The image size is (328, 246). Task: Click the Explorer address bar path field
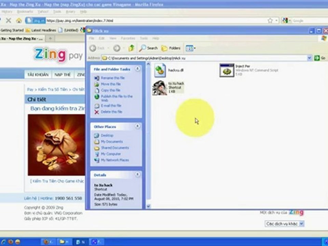pyautogui.click(x=204, y=58)
